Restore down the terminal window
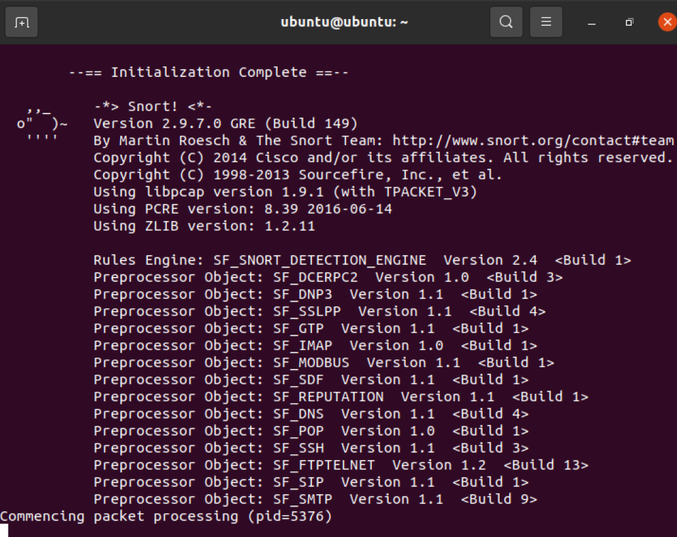This screenshot has width=677, height=537. tap(629, 22)
